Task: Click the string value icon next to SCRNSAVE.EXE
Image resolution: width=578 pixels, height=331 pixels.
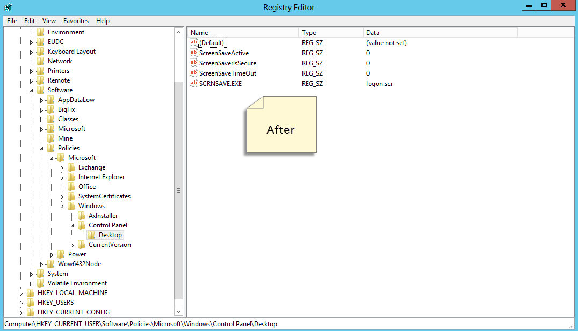Action: pyautogui.click(x=193, y=83)
